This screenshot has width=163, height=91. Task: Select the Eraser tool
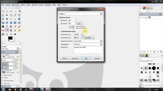3,30
